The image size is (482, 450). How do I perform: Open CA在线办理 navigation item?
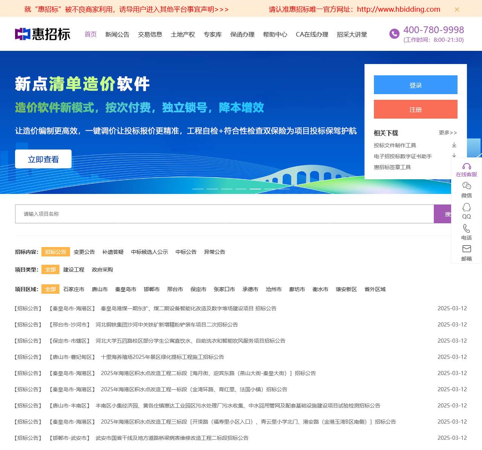(312, 34)
